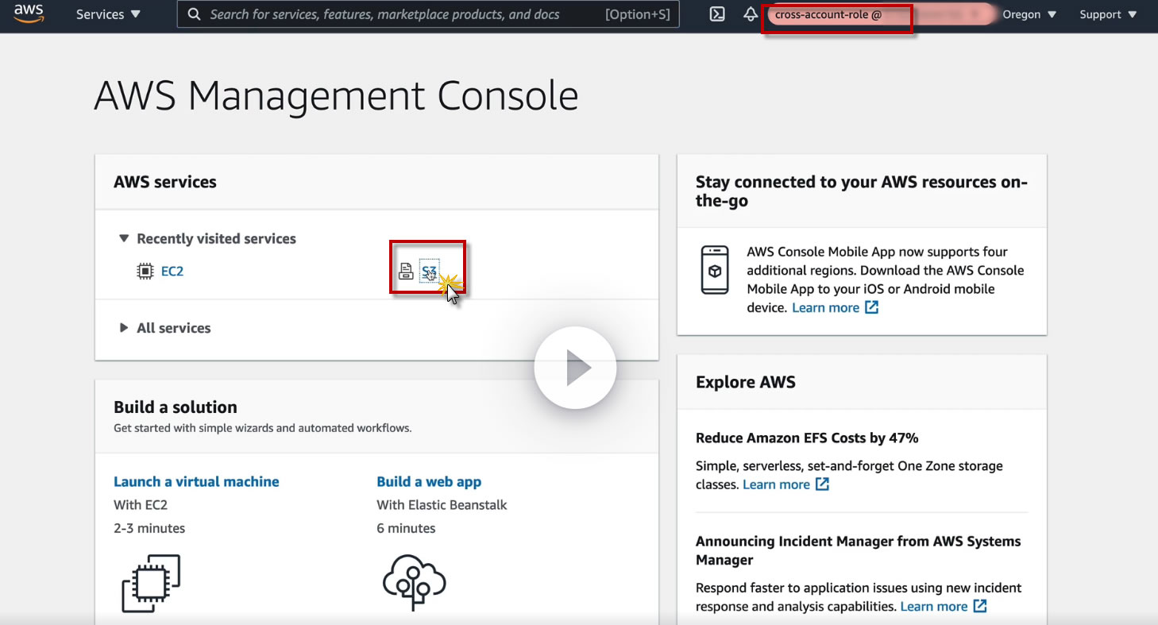This screenshot has width=1158, height=625.
Task: Click the Explore AWS heading
Action: point(746,382)
